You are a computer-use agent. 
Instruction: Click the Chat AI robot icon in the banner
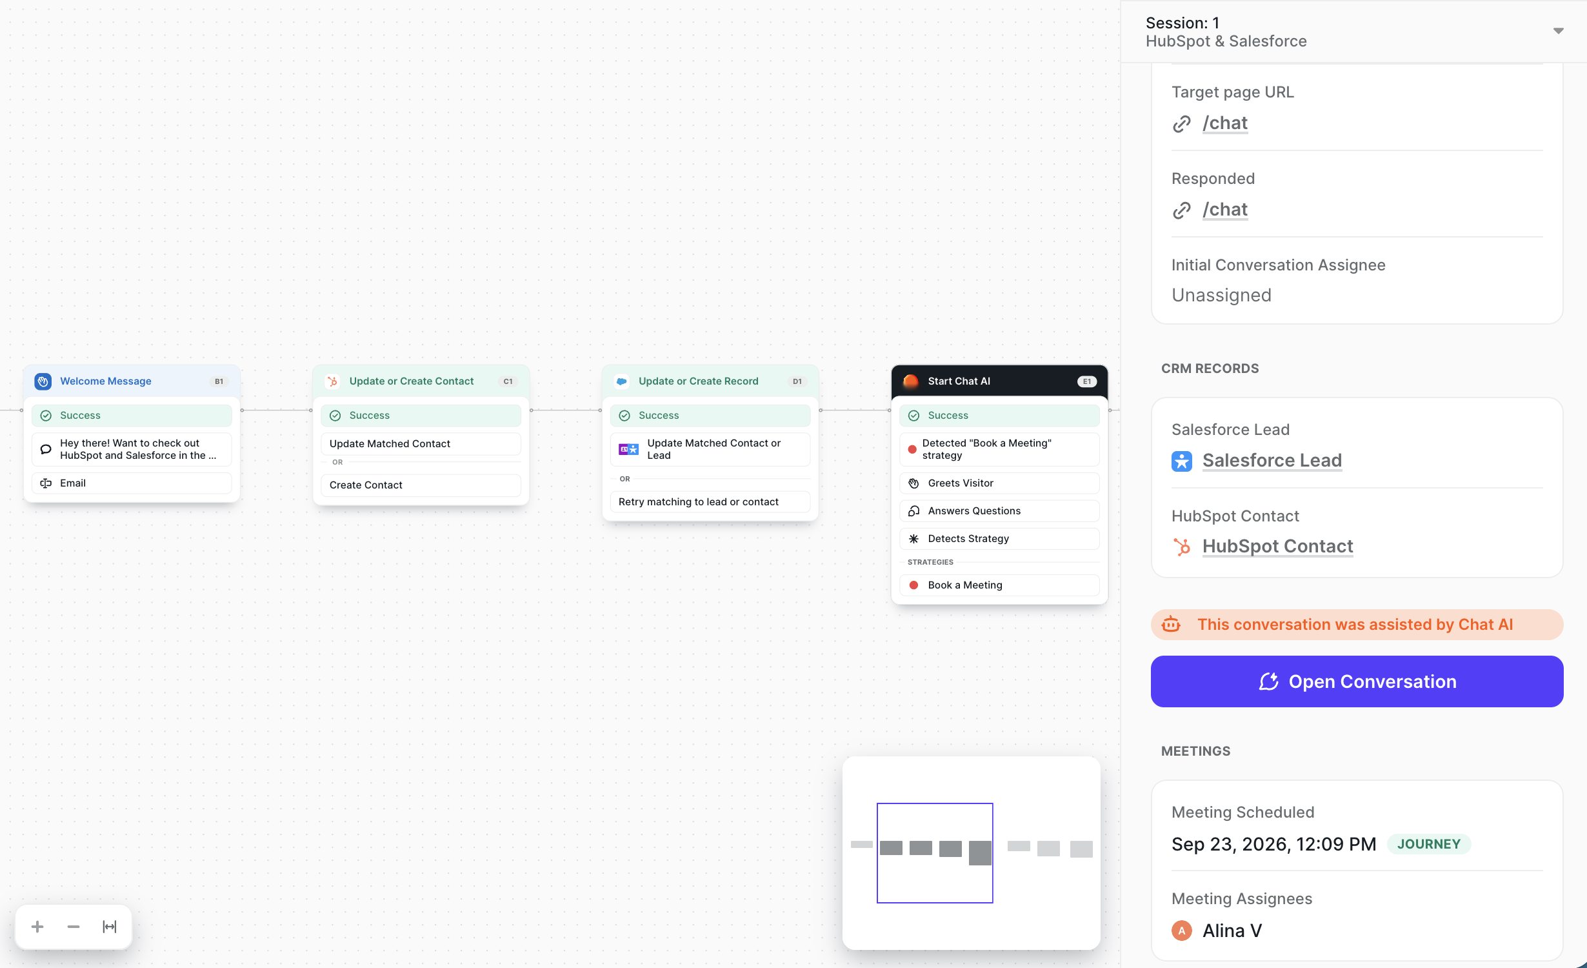coord(1171,625)
